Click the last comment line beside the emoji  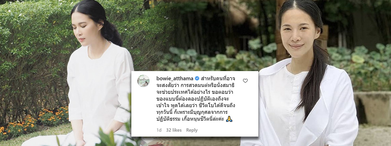(190, 119)
